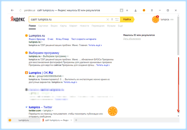The image size is (187, 130).
Task: Click the vertical scrollbar thumb
Action: [178, 35]
